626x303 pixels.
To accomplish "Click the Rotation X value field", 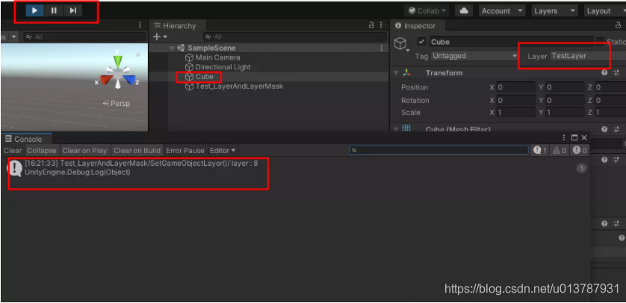I will [515, 100].
